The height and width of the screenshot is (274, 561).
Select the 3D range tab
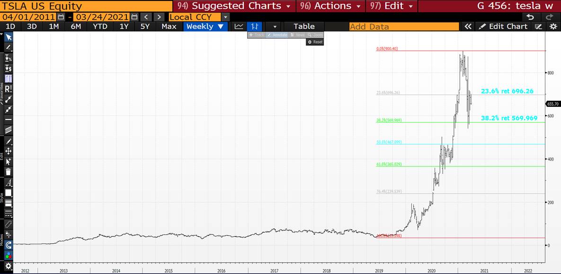pyautogui.click(x=32, y=26)
